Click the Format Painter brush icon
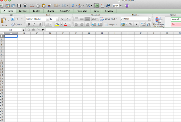Image resolution: width=181 pixels, height=122 pixels. pyautogui.click(x=49, y=6)
